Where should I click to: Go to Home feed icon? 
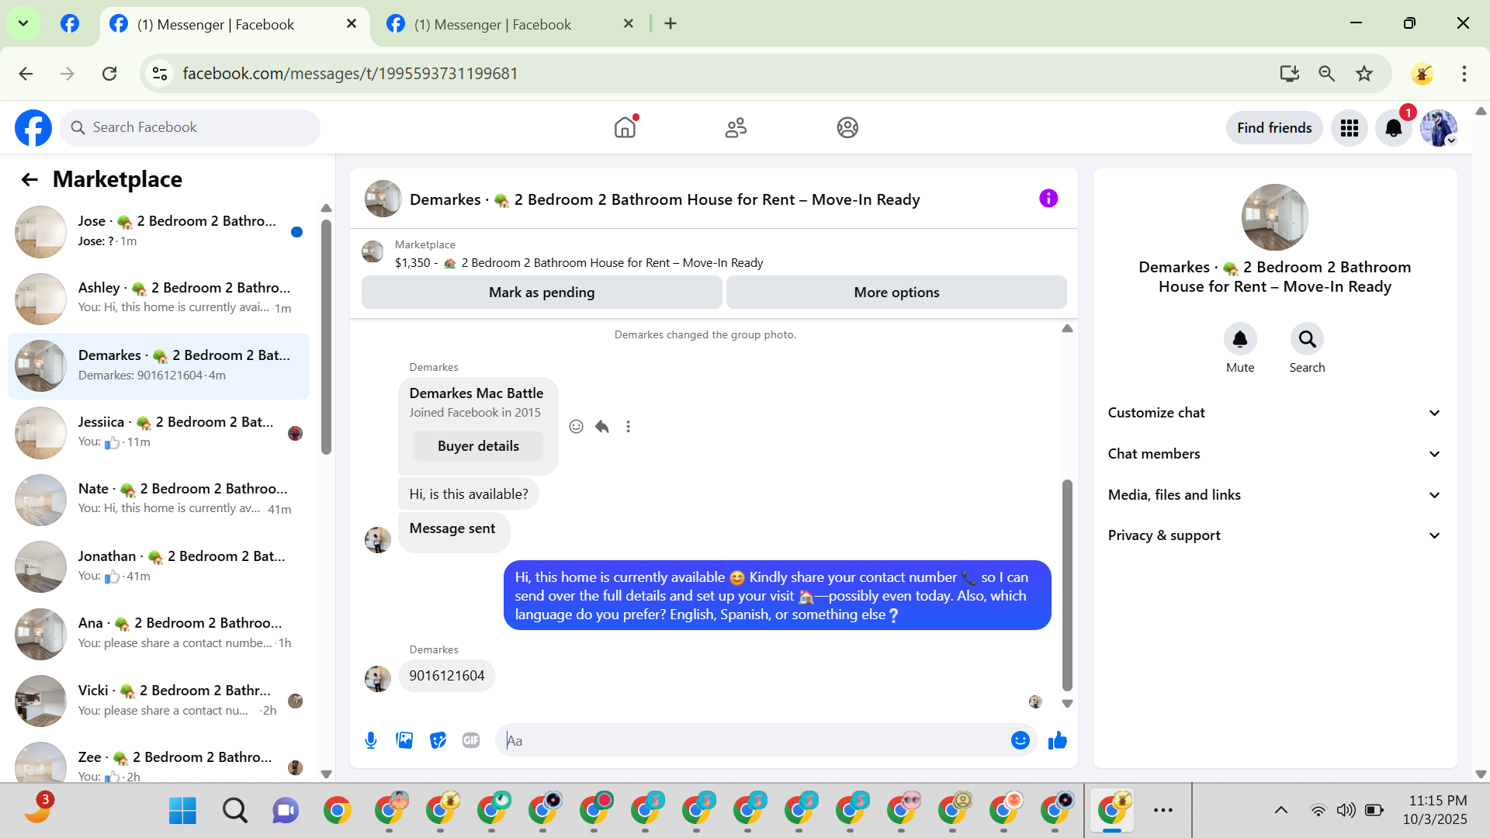click(625, 128)
